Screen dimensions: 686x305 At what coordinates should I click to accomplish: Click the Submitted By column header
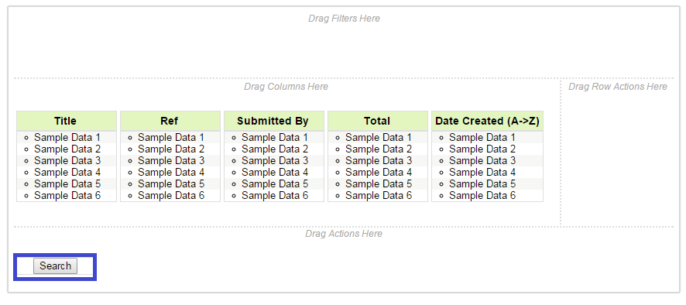pos(274,121)
